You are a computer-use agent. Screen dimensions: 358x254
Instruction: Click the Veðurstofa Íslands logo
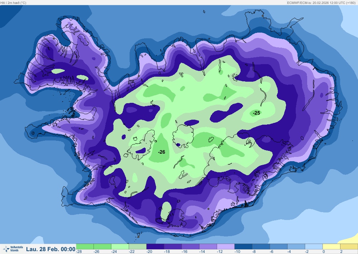point(13,249)
